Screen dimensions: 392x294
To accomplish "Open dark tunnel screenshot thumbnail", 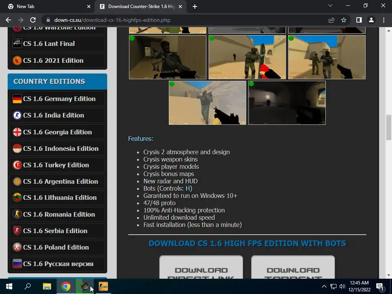I will click(x=287, y=103).
